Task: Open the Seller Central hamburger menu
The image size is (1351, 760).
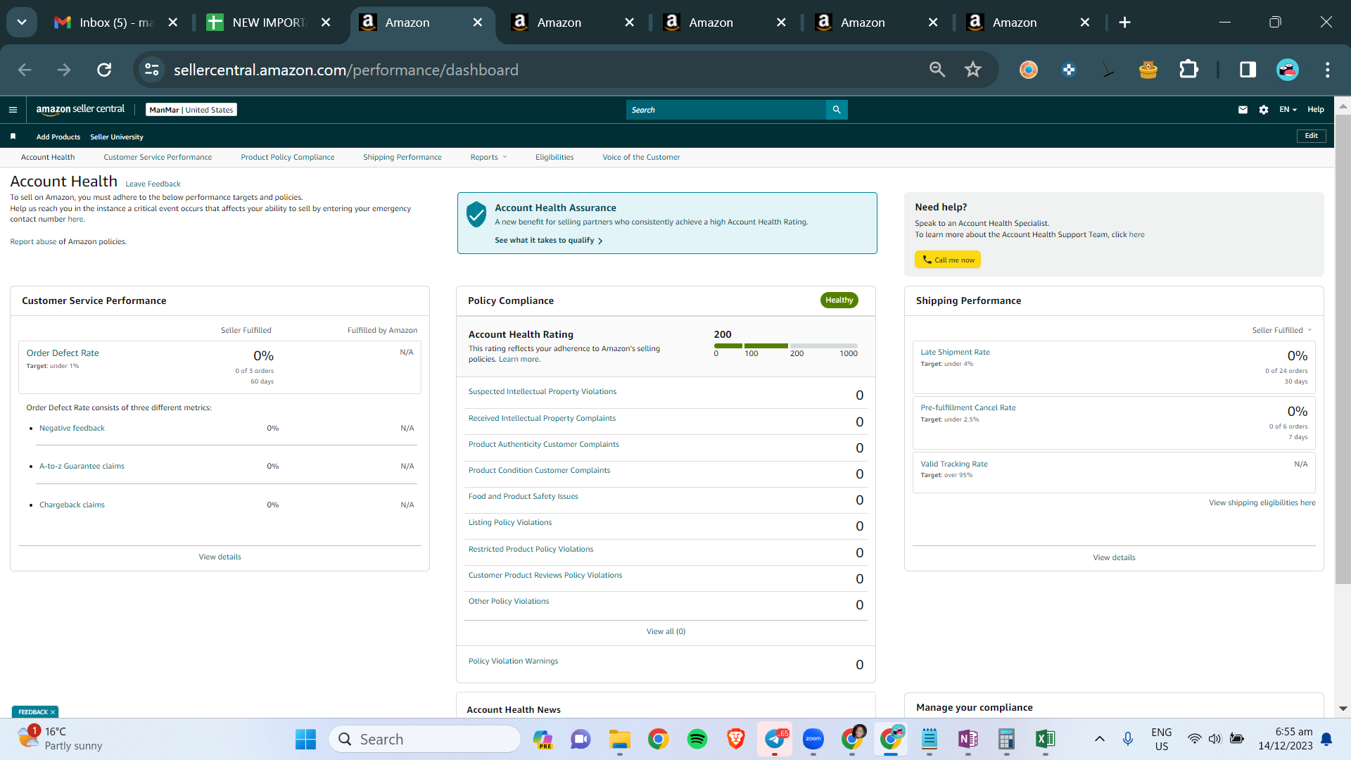Action: pos(13,110)
